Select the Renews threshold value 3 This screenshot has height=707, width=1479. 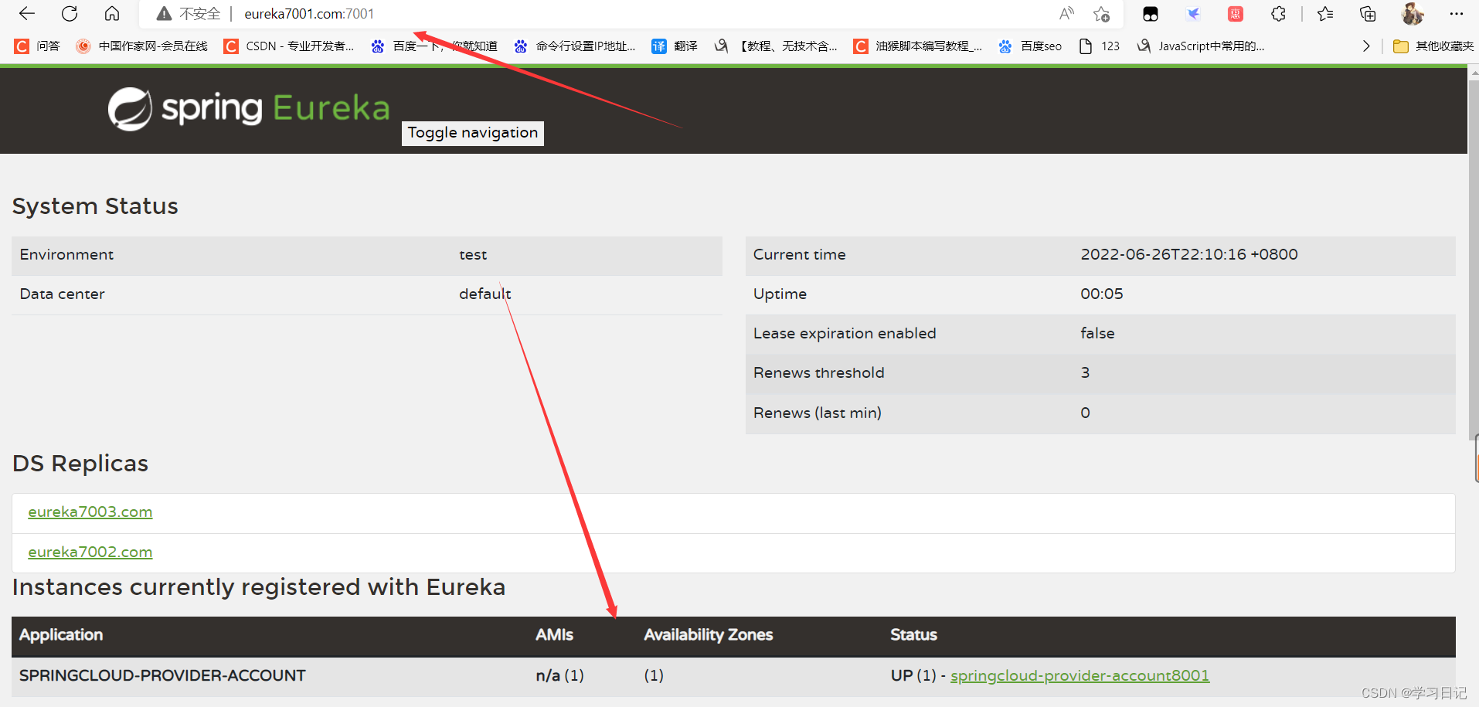pyautogui.click(x=1085, y=372)
